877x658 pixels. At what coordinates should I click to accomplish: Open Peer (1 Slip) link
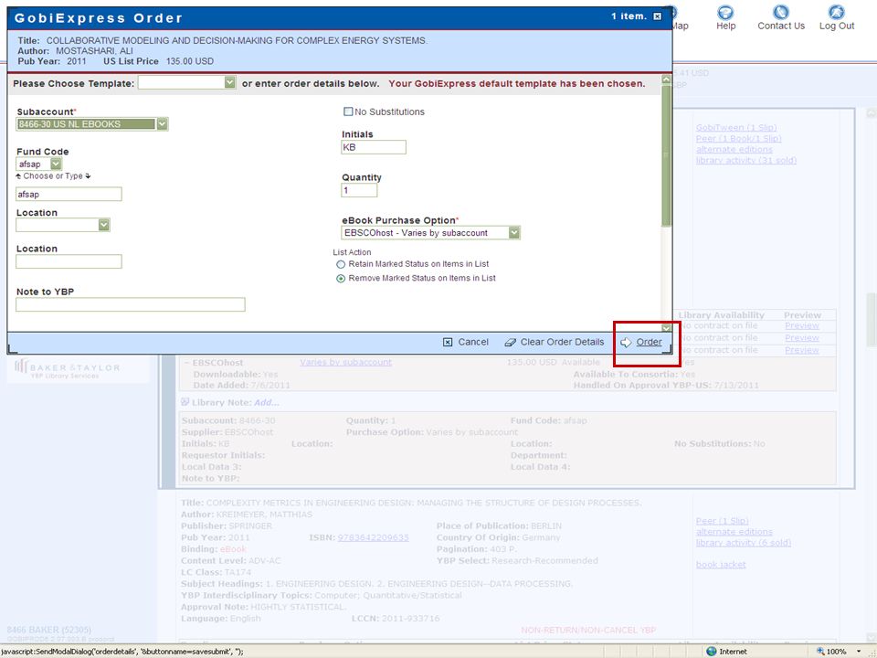tap(722, 521)
